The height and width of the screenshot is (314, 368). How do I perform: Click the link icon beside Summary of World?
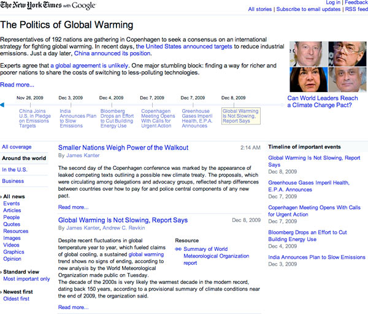pyautogui.click(x=178, y=249)
